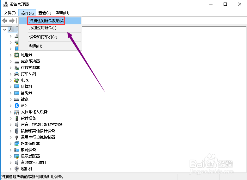Click the 打印队列 printer icon
Viewport: 247px width, 180px height.
pos(17,74)
